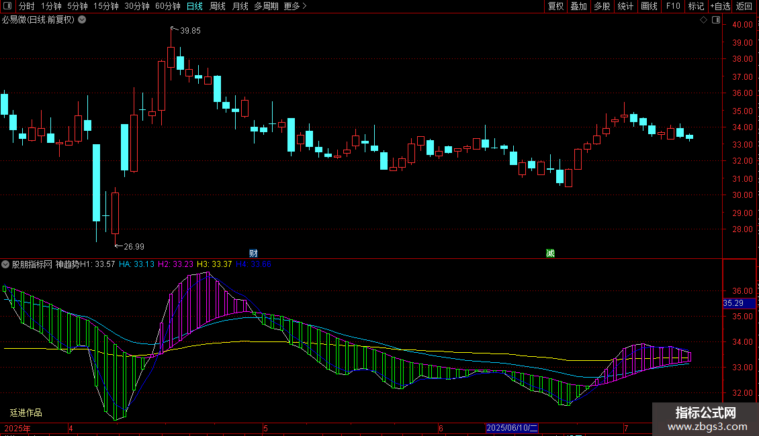Click the 多股 multi-stock button
This screenshot has height=436, width=759.
[x=602, y=6]
